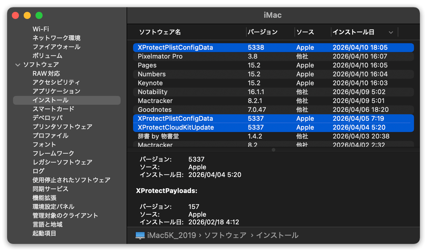This screenshot has width=427, height=251.
Task: Select the XProtectCloudKitUpdate row
Action: (273, 127)
